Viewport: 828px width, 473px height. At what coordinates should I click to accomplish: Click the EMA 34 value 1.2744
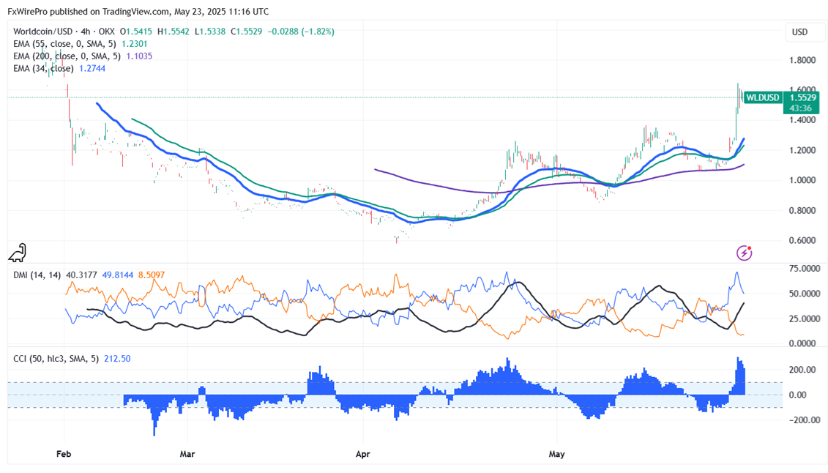click(x=92, y=68)
